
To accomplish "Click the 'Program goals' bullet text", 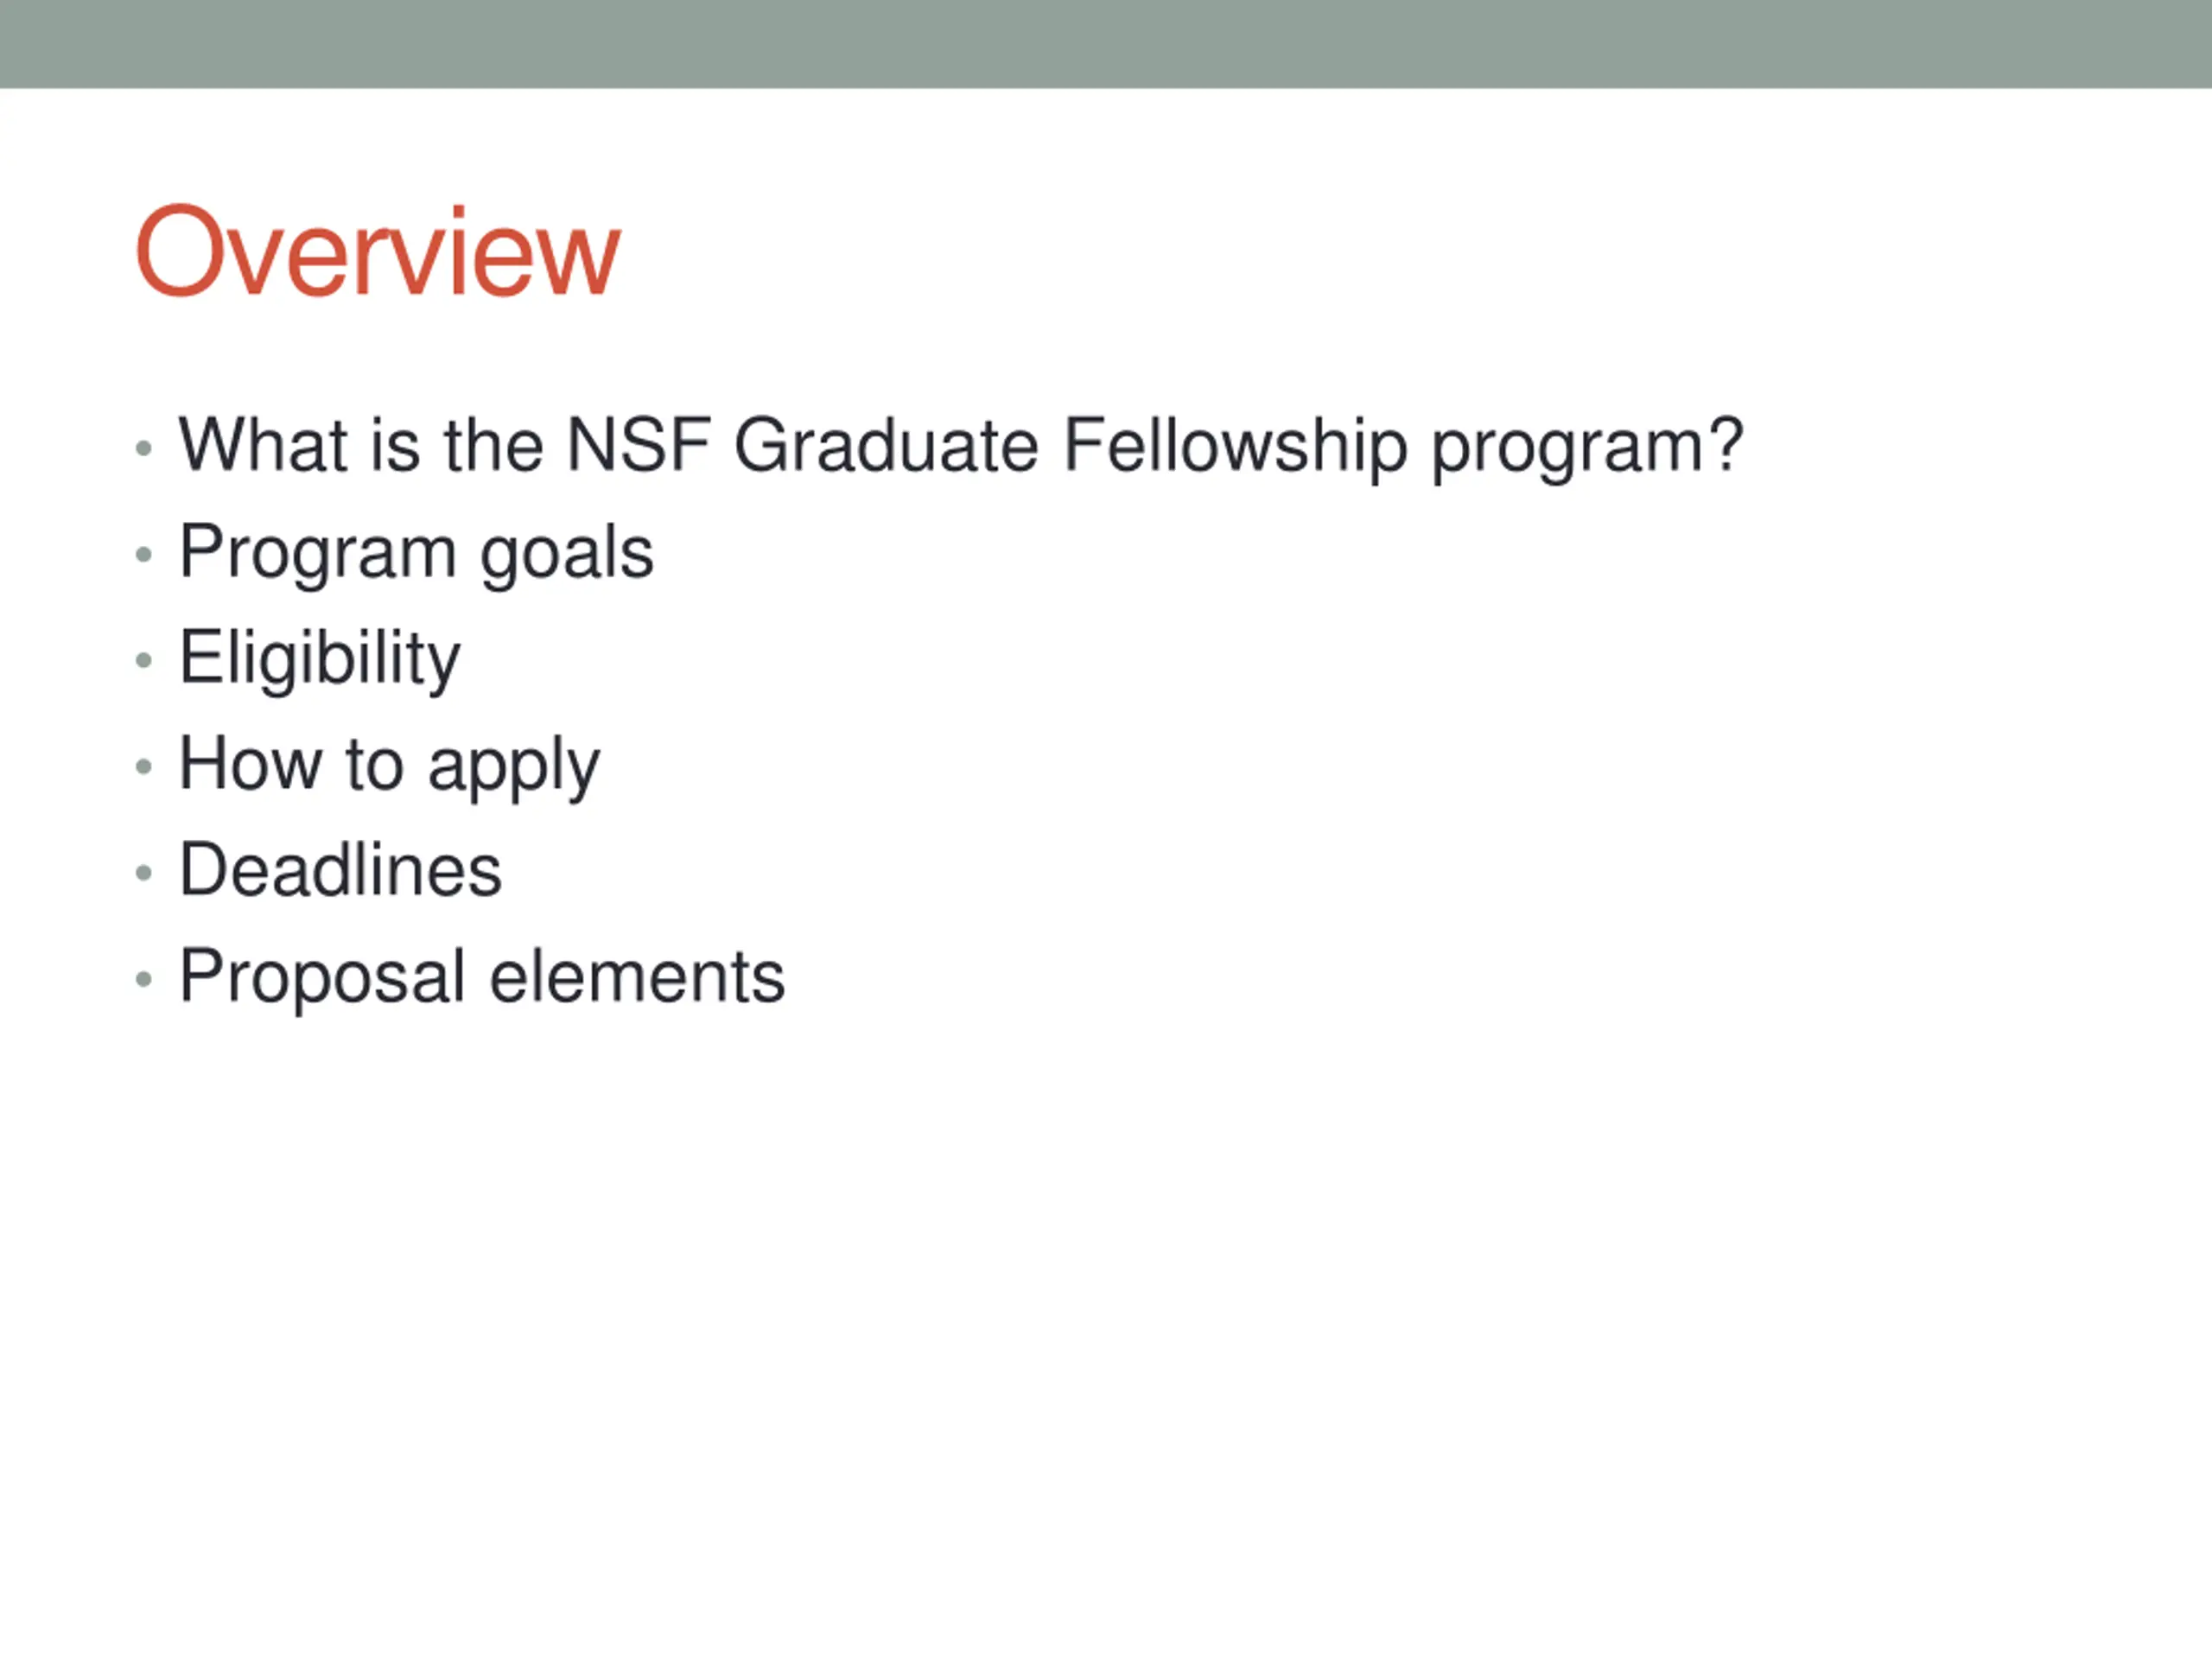I will (x=416, y=552).
